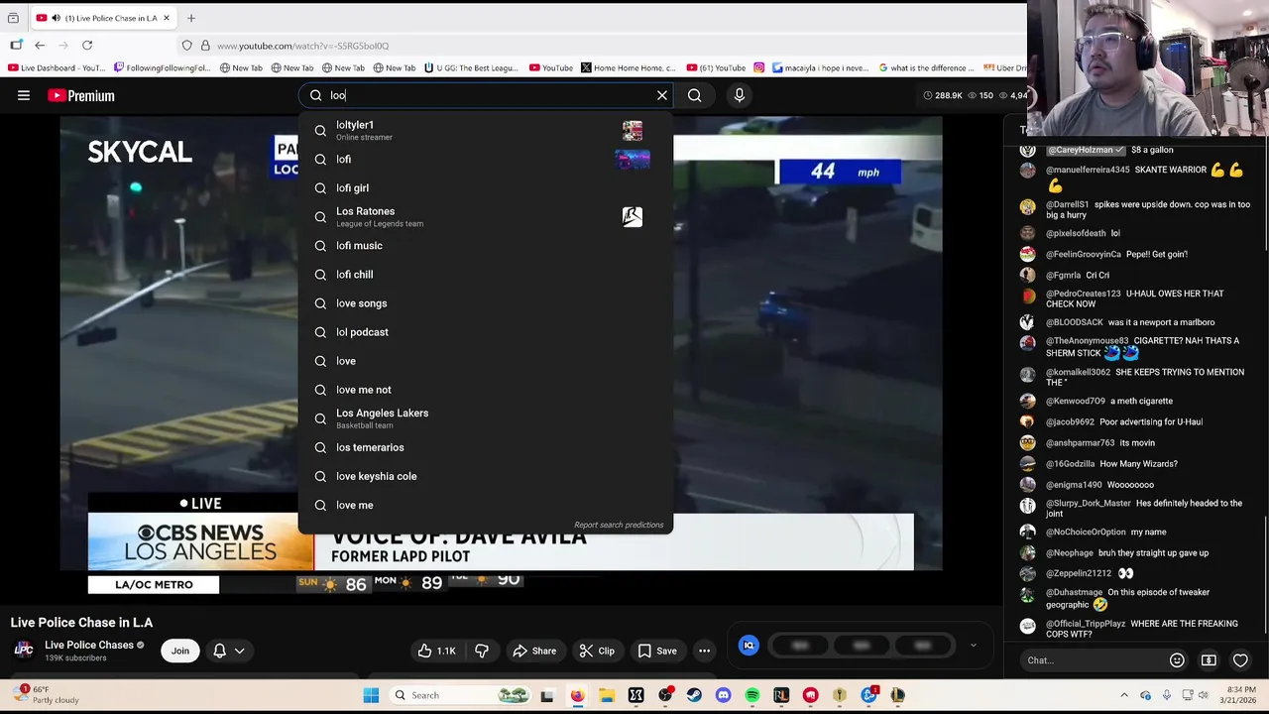The image size is (1269, 714).
Task: Open 'Live Dashboard - YouTube' bookmark
Action: [57, 68]
